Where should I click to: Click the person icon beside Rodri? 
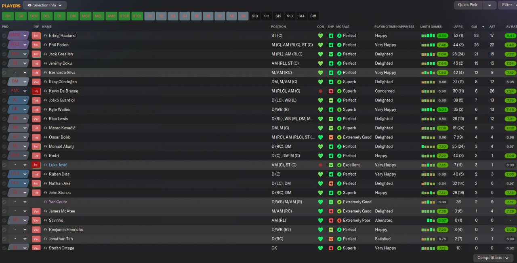pyautogui.click(x=45, y=156)
